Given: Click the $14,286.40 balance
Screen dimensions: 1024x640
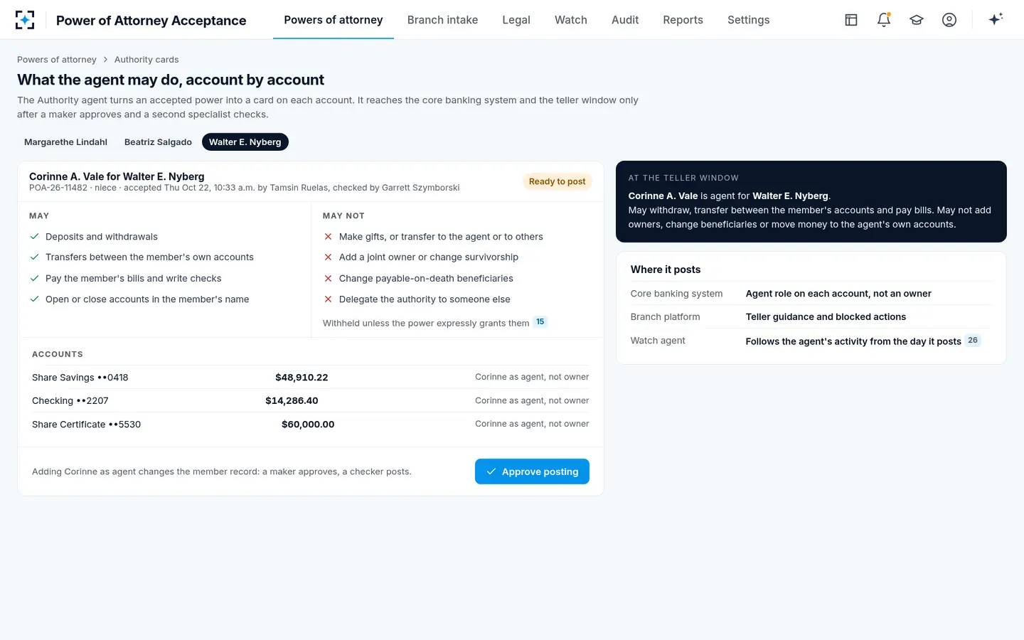Looking at the screenshot, I should pos(292,401).
